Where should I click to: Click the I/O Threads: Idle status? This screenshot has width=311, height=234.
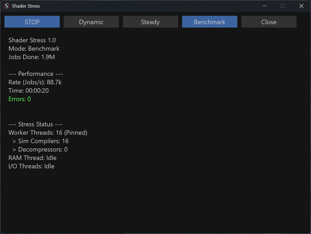(x=31, y=166)
